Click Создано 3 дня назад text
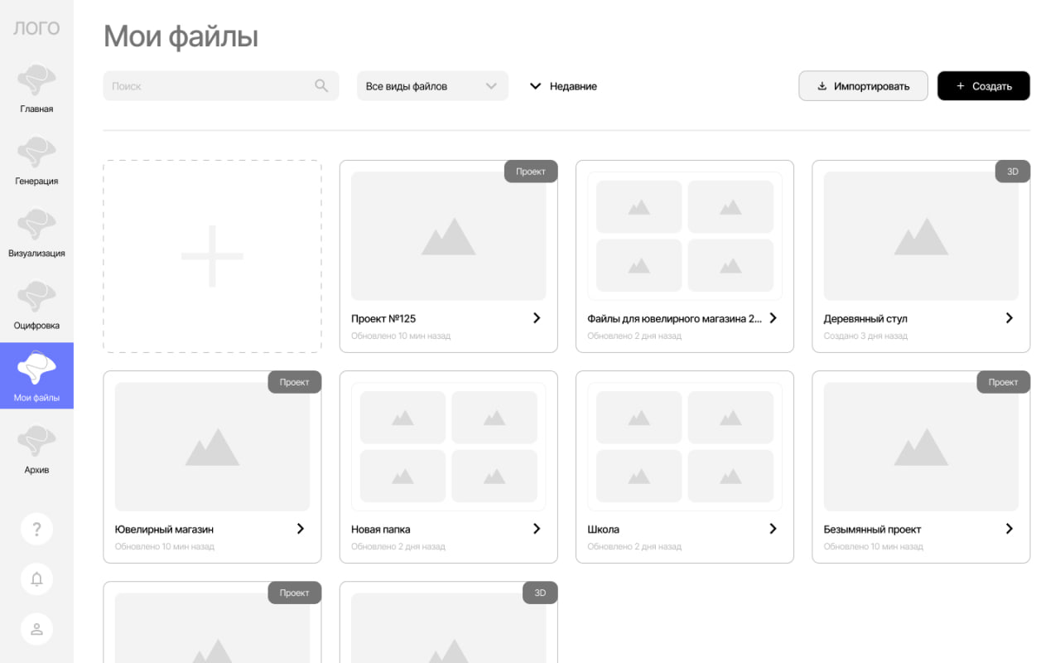1060x663 pixels. coord(865,336)
